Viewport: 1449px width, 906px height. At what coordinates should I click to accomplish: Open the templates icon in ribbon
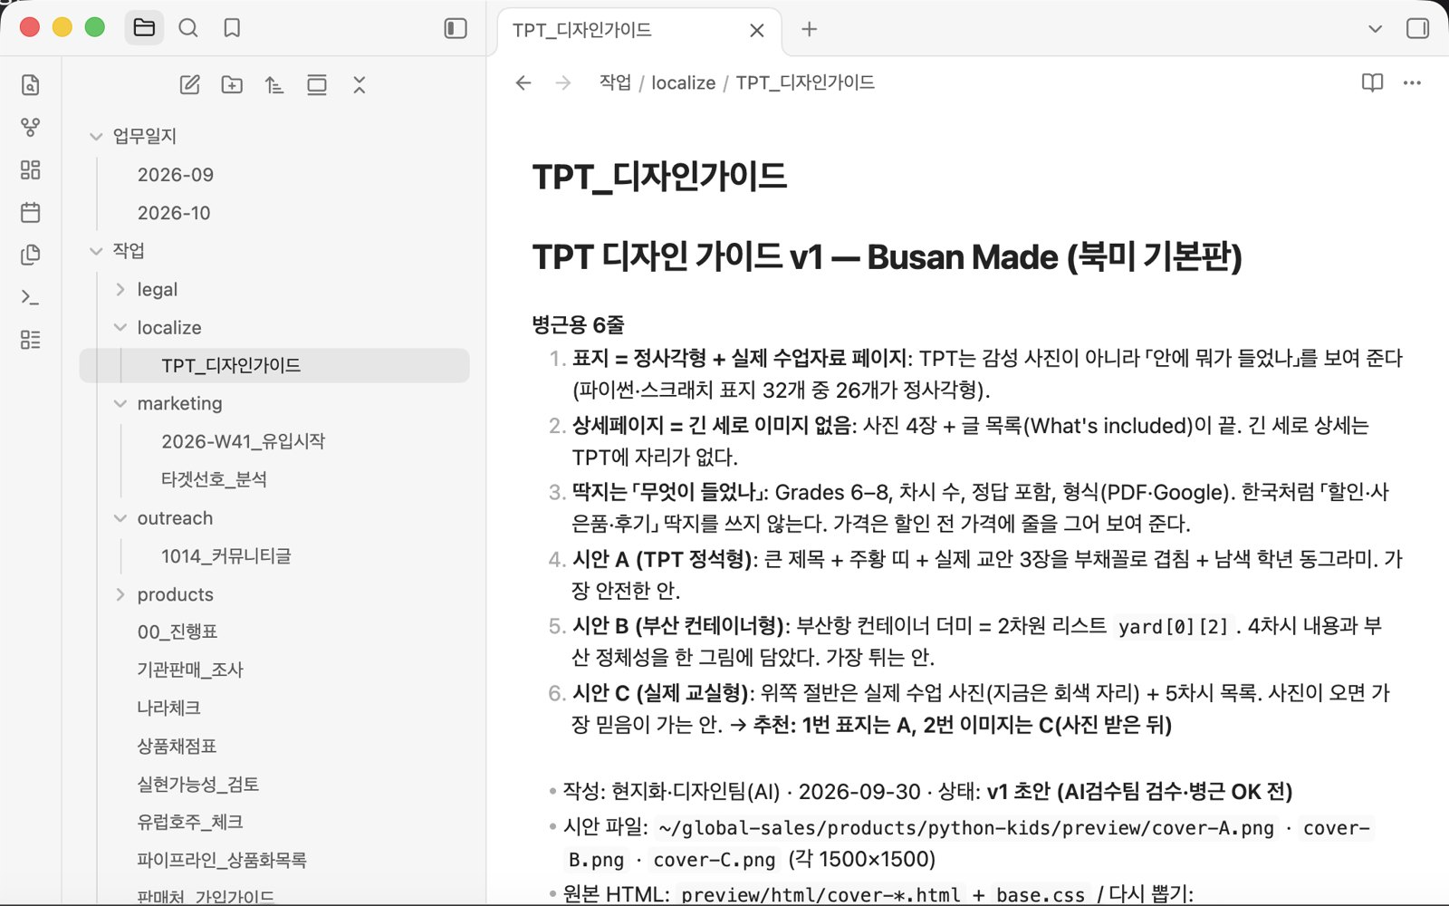[30, 255]
